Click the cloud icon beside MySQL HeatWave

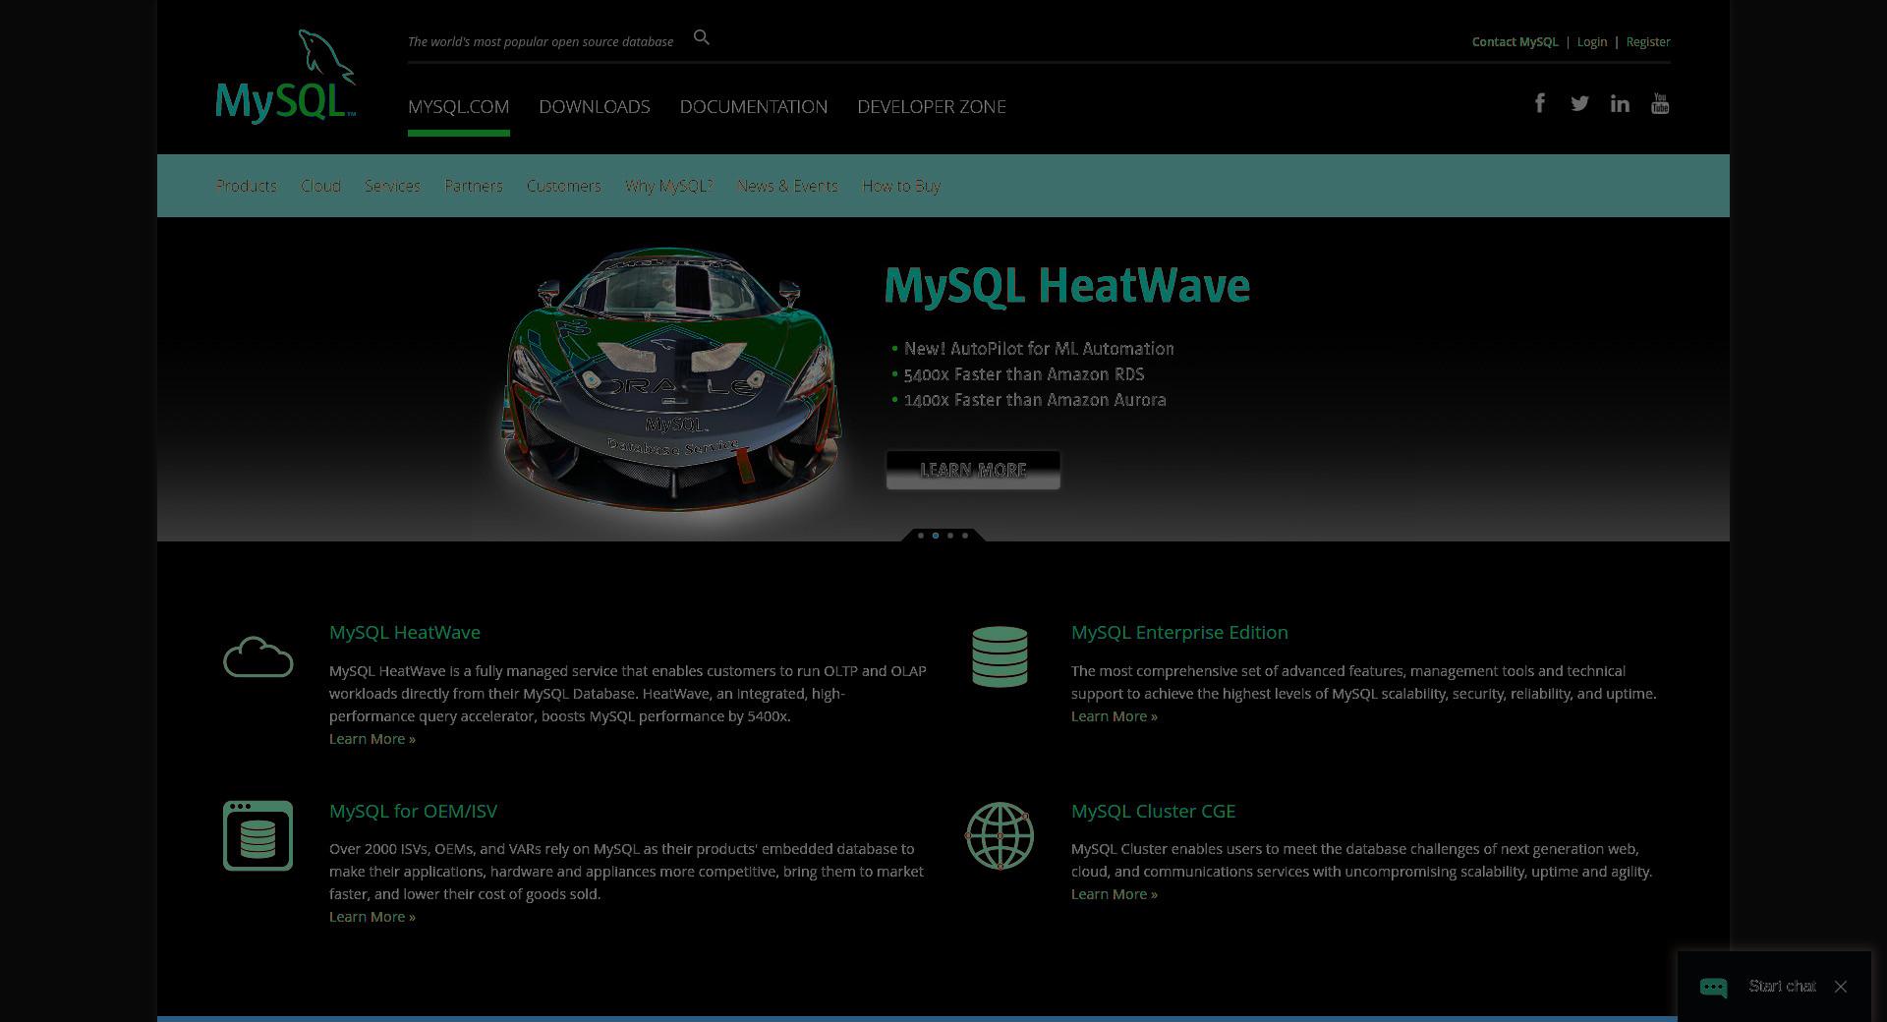(257, 656)
